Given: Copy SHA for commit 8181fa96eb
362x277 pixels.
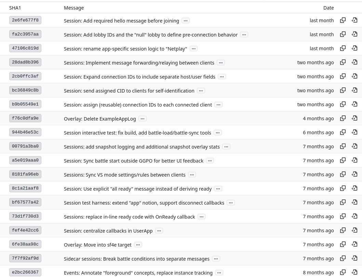Looking at the screenshot, I should 343,174.
